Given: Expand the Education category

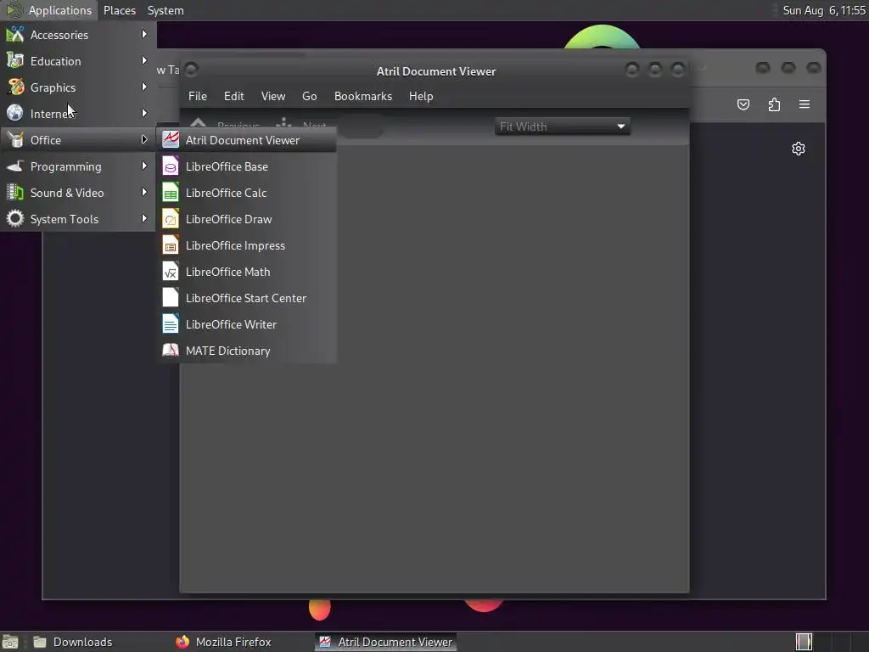Looking at the screenshot, I should (77, 61).
